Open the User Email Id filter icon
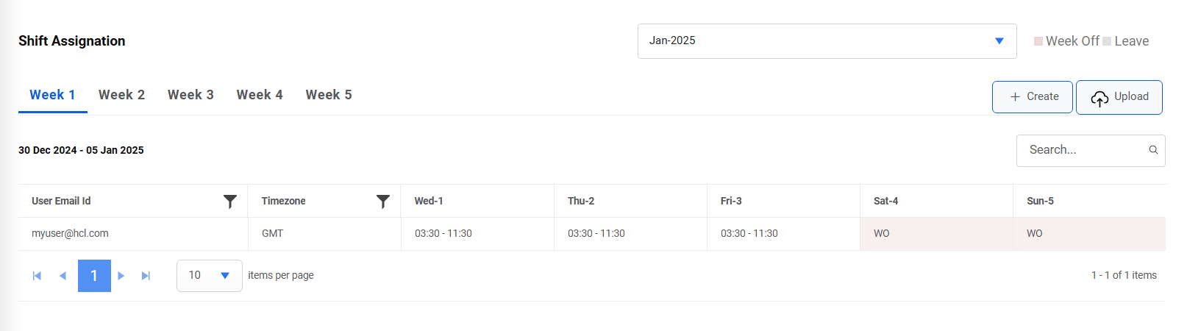This screenshot has height=331, width=1187. coord(230,201)
